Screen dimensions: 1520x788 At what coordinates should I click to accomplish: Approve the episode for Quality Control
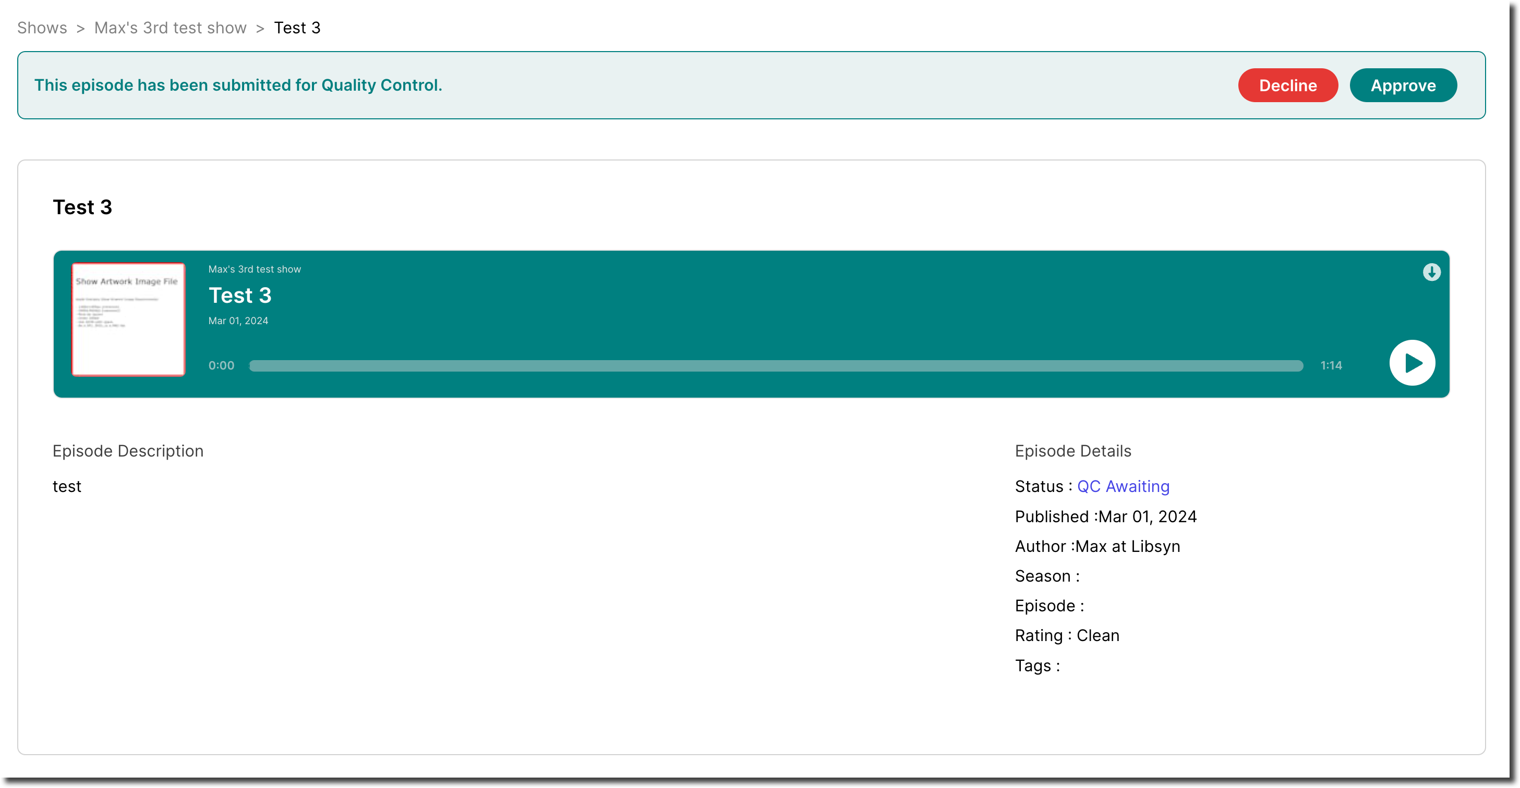1403,85
